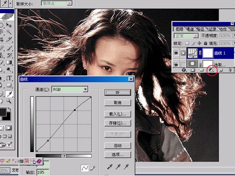This screenshot has width=235, height=176.
Task: Click the 输出 output value field
Action: (x=43, y=172)
